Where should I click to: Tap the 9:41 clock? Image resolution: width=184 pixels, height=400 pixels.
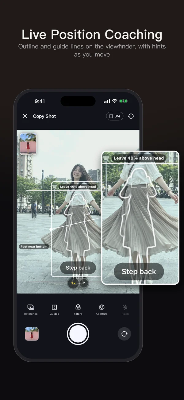pyautogui.click(x=40, y=101)
